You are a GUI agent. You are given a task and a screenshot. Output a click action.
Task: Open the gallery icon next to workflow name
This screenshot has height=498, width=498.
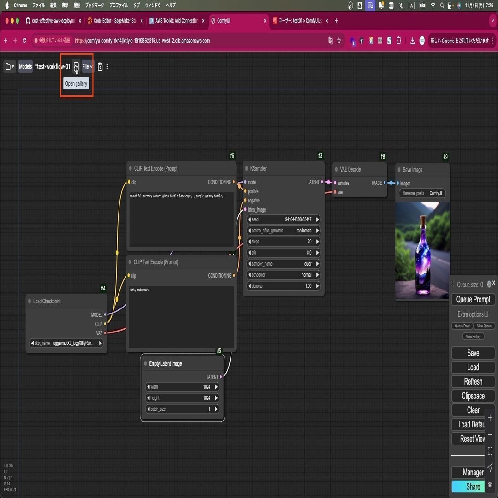click(x=76, y=66)
